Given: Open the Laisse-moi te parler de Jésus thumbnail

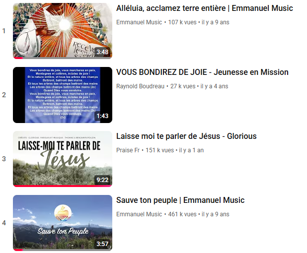Looking at the screenshot, I should pyautogui.click(x=63, y=159).
